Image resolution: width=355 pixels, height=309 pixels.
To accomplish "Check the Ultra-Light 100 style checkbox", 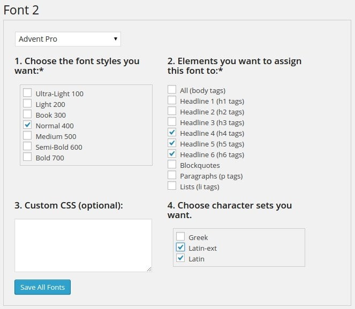I will click(27, 92).
